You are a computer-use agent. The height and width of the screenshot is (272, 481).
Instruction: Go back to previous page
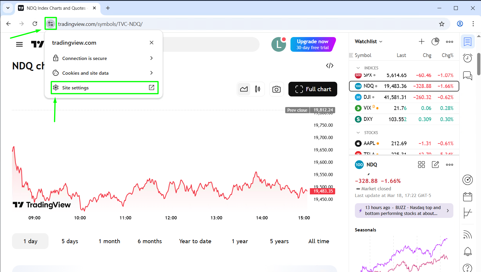[x=9, y=24]
